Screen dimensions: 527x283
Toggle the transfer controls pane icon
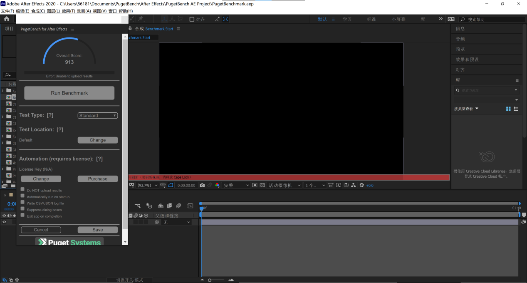[x=11, y=280]
